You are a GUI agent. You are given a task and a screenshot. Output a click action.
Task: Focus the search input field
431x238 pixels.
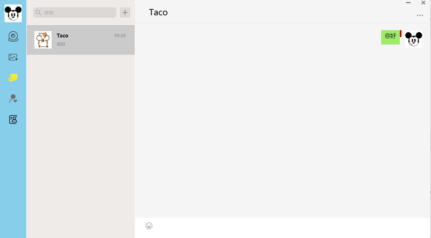click(x=75, y=12)
